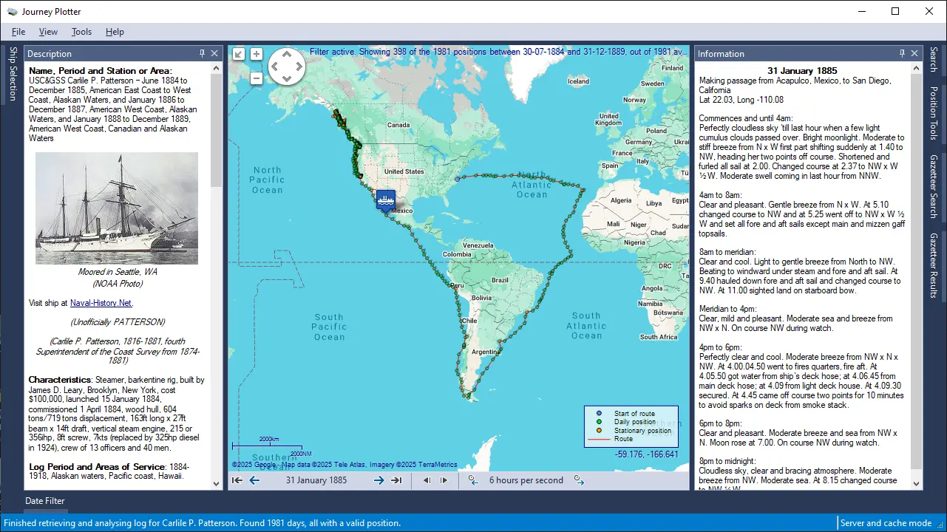Advance to next day's position
The width and height of the screenshot is (947, 532).
[x=379, y=480]
